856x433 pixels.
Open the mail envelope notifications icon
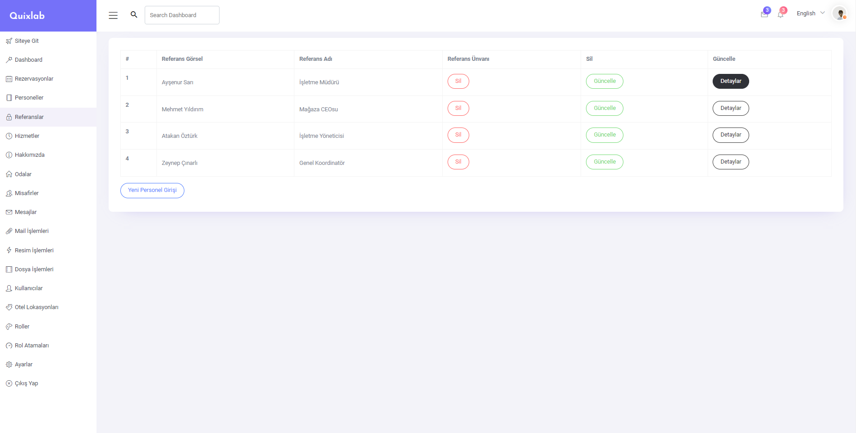point(764,14)
